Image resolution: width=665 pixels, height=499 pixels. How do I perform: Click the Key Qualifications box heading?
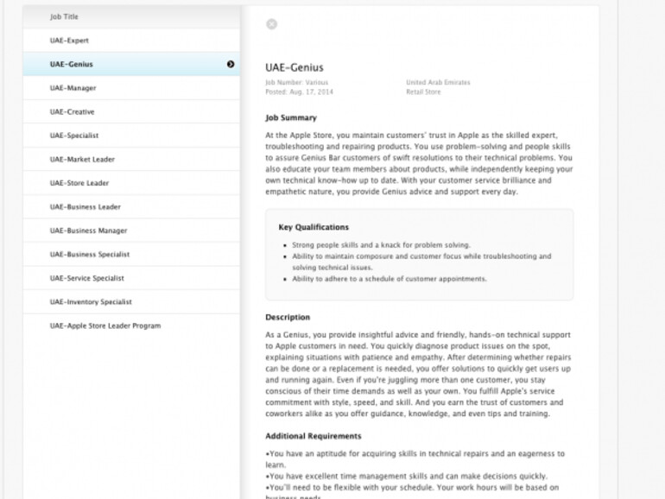click(x=313, y=228)
